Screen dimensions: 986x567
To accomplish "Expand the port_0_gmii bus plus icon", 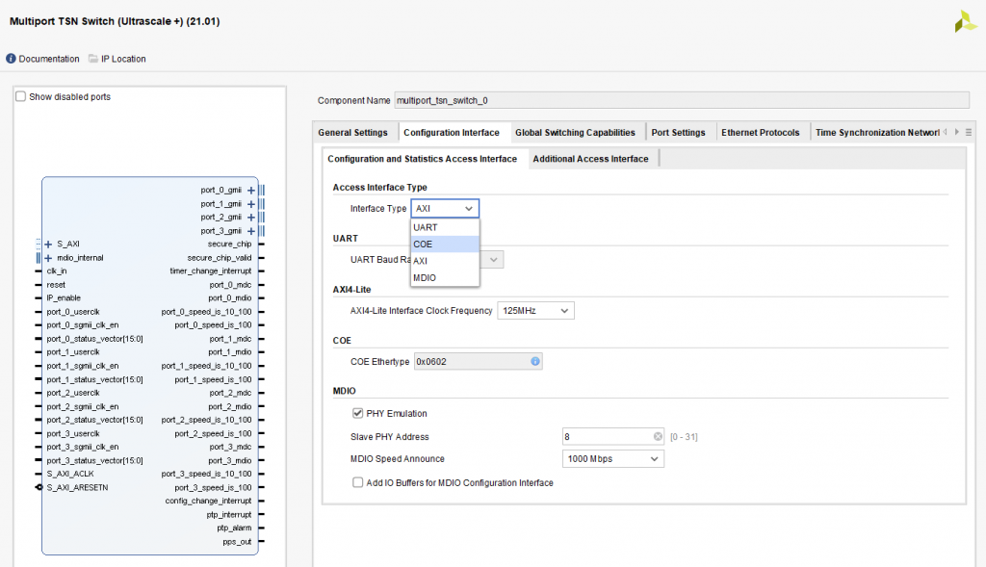I will 251,191.
